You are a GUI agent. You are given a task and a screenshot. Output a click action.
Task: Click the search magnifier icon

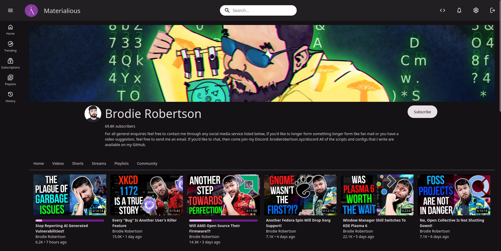tap(227, 10)
